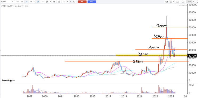
Task: Load chart layout from cloud
Action: click(x=177, y=2)
